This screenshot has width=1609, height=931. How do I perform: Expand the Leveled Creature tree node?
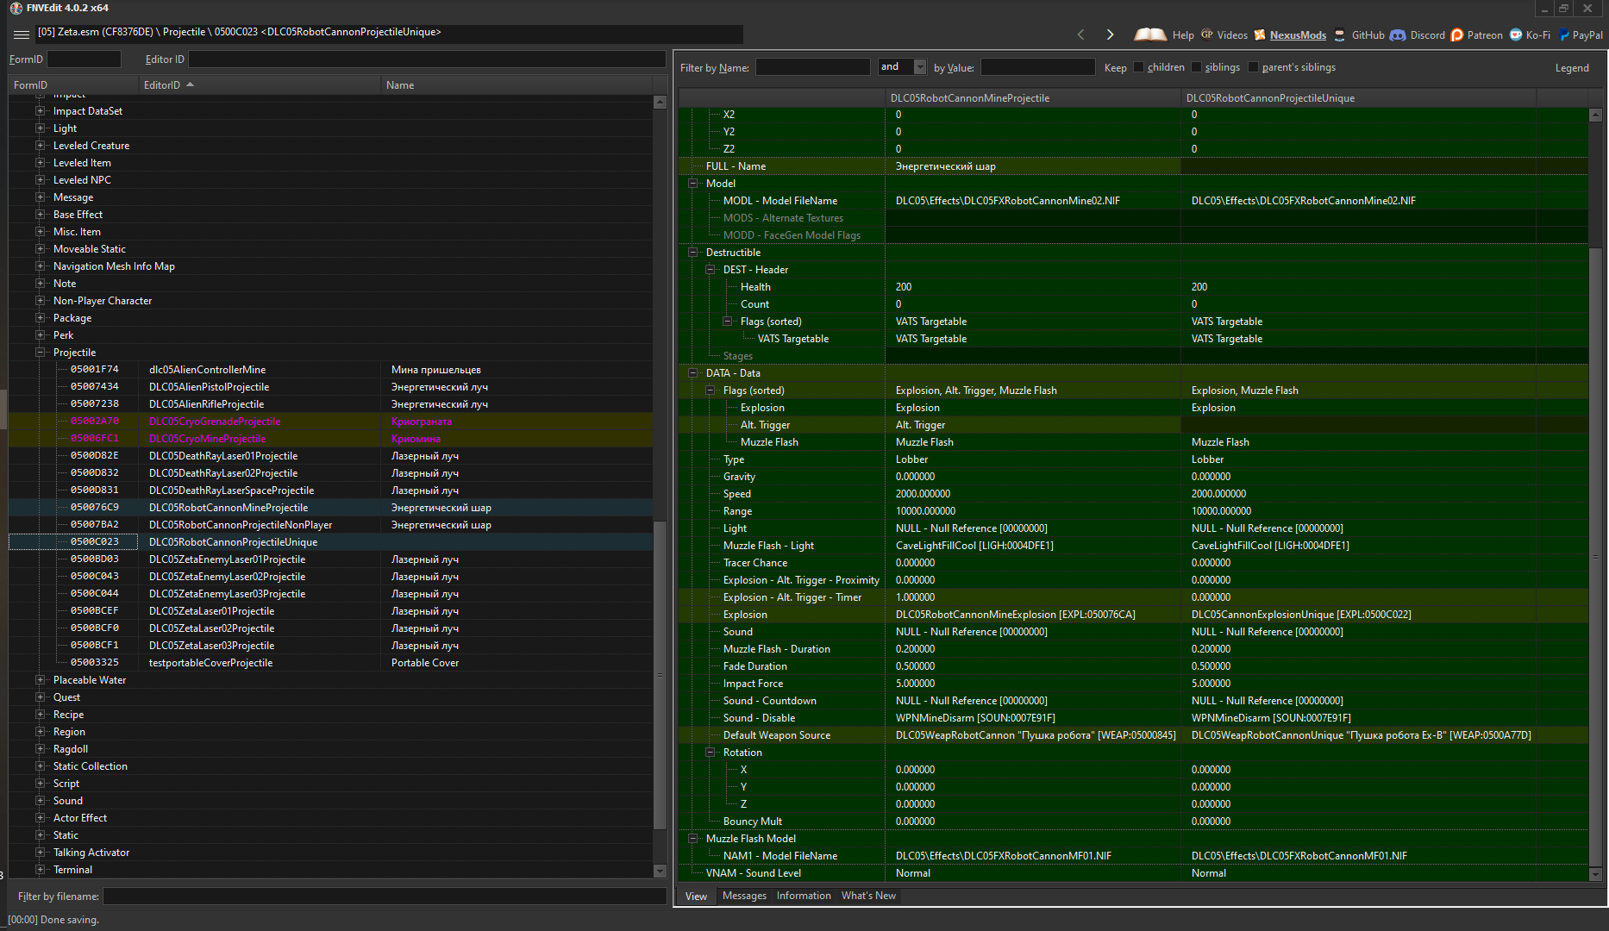tap(40, 146)
